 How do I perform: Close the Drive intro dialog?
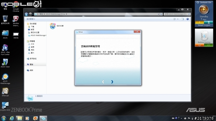pos(137,32)
